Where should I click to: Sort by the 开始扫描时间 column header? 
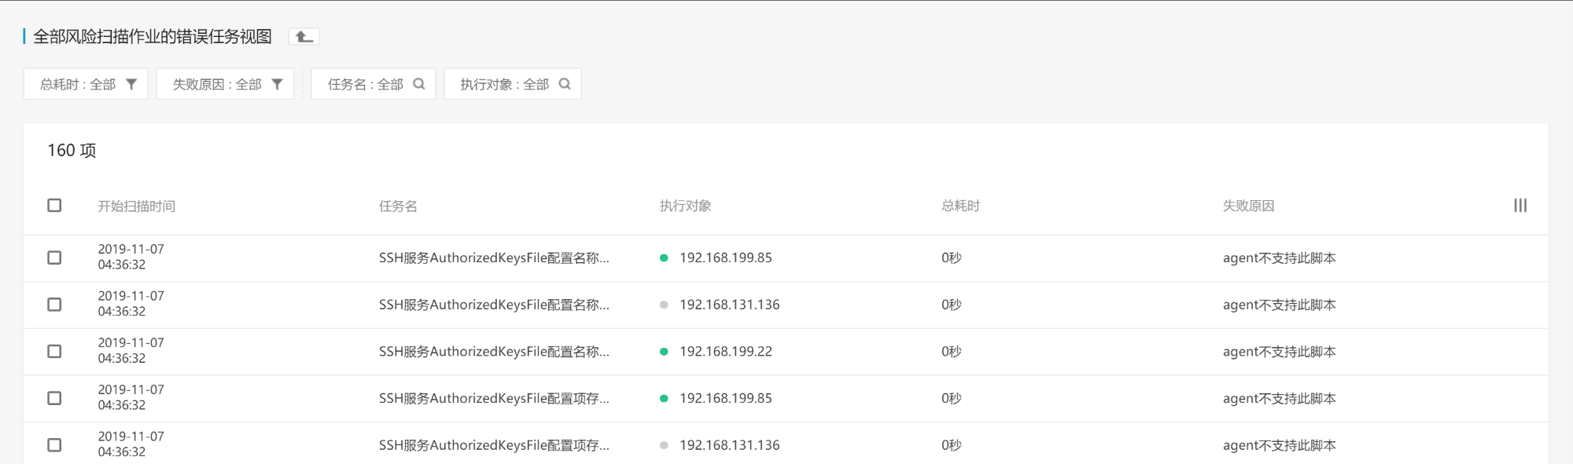(x=136, y=206)
